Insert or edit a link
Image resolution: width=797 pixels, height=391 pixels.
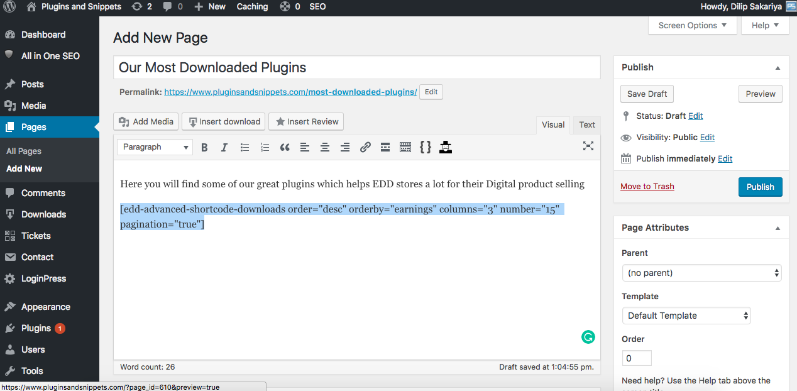pyautogui.click(x=365, y=147)
